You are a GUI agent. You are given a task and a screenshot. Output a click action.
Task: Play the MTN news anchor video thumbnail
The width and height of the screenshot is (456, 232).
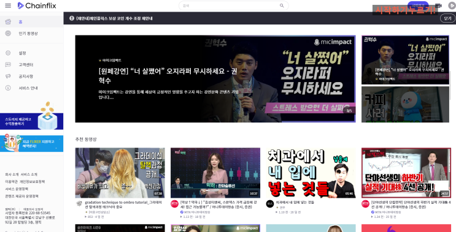215,173
